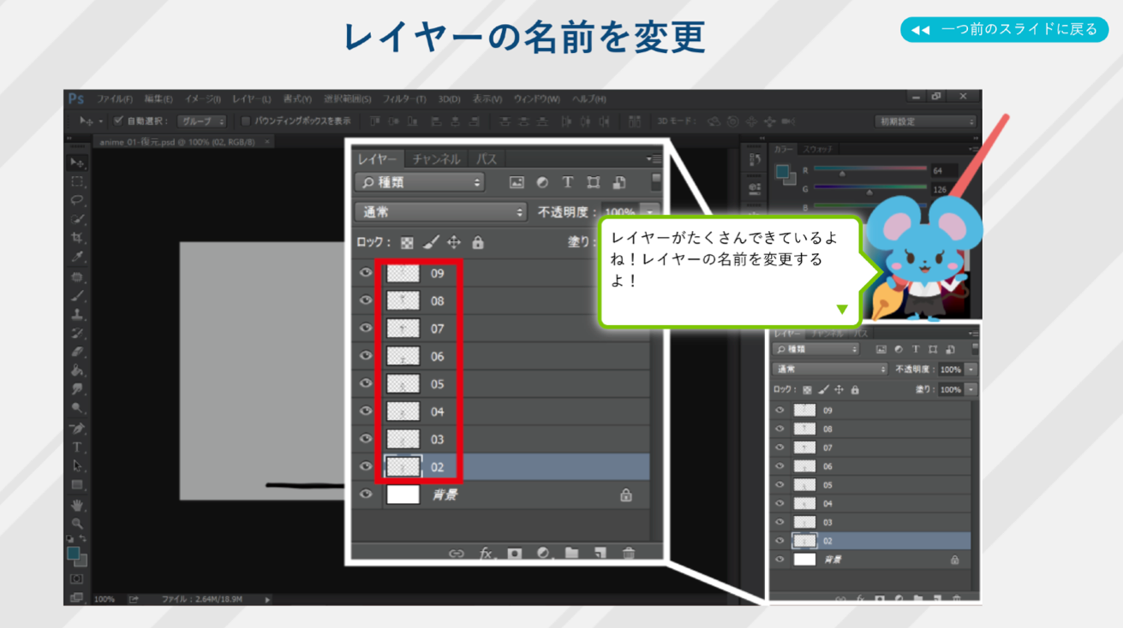Select the Move tool in the toolbox
Viewport: 1123px width, 628px height.
77,163
